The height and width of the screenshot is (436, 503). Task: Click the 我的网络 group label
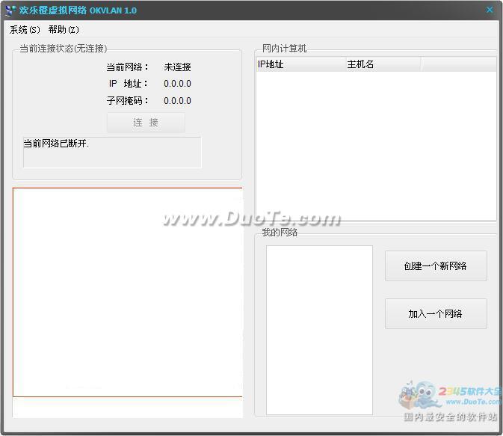[280, 232]
